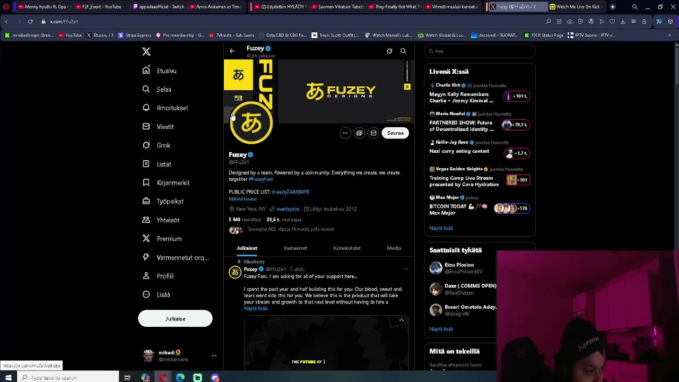Click the Hae search input field
The image size is (679, 382).
(x=480, y=51)
